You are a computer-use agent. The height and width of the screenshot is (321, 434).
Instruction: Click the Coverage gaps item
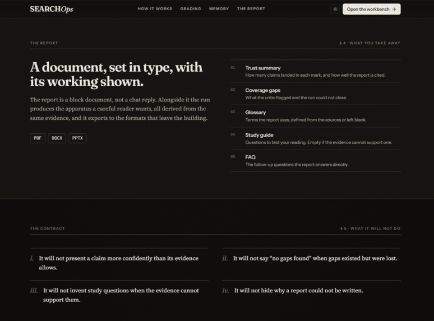pos(316,94)
